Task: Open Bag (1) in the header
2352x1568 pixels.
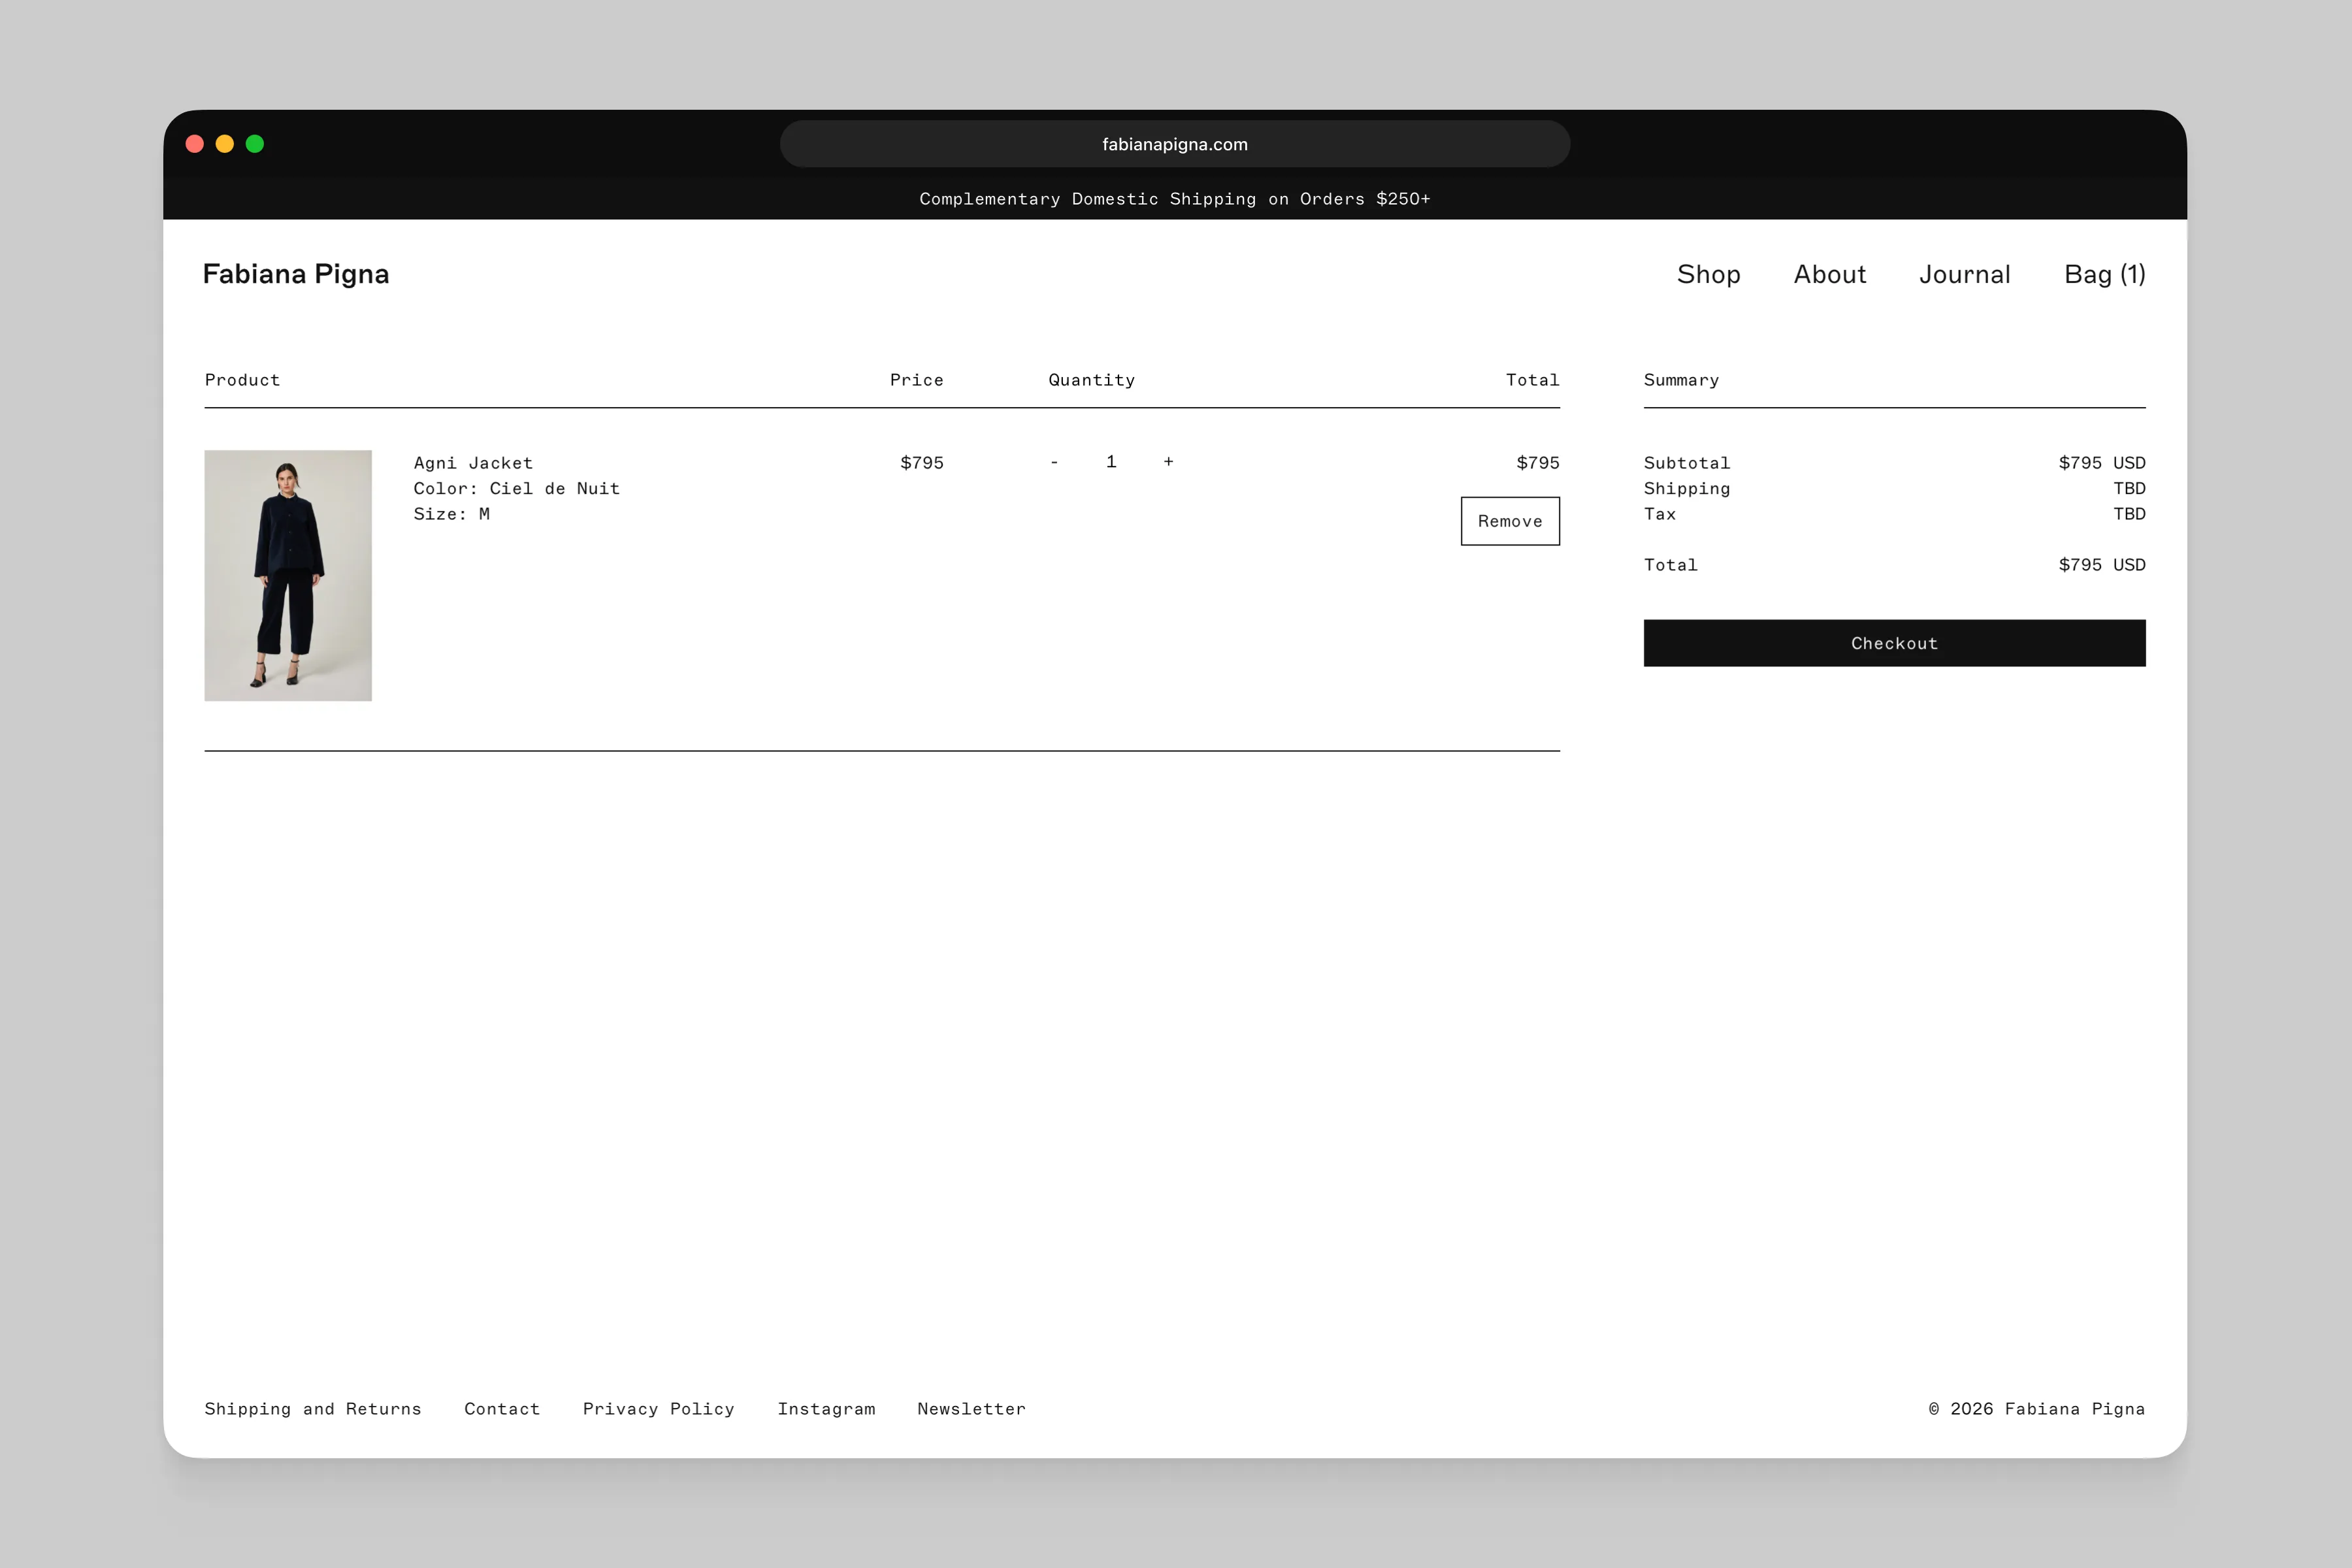Action: pos(2104,275)
